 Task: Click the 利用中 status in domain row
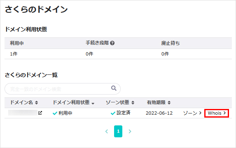[62, 113]
